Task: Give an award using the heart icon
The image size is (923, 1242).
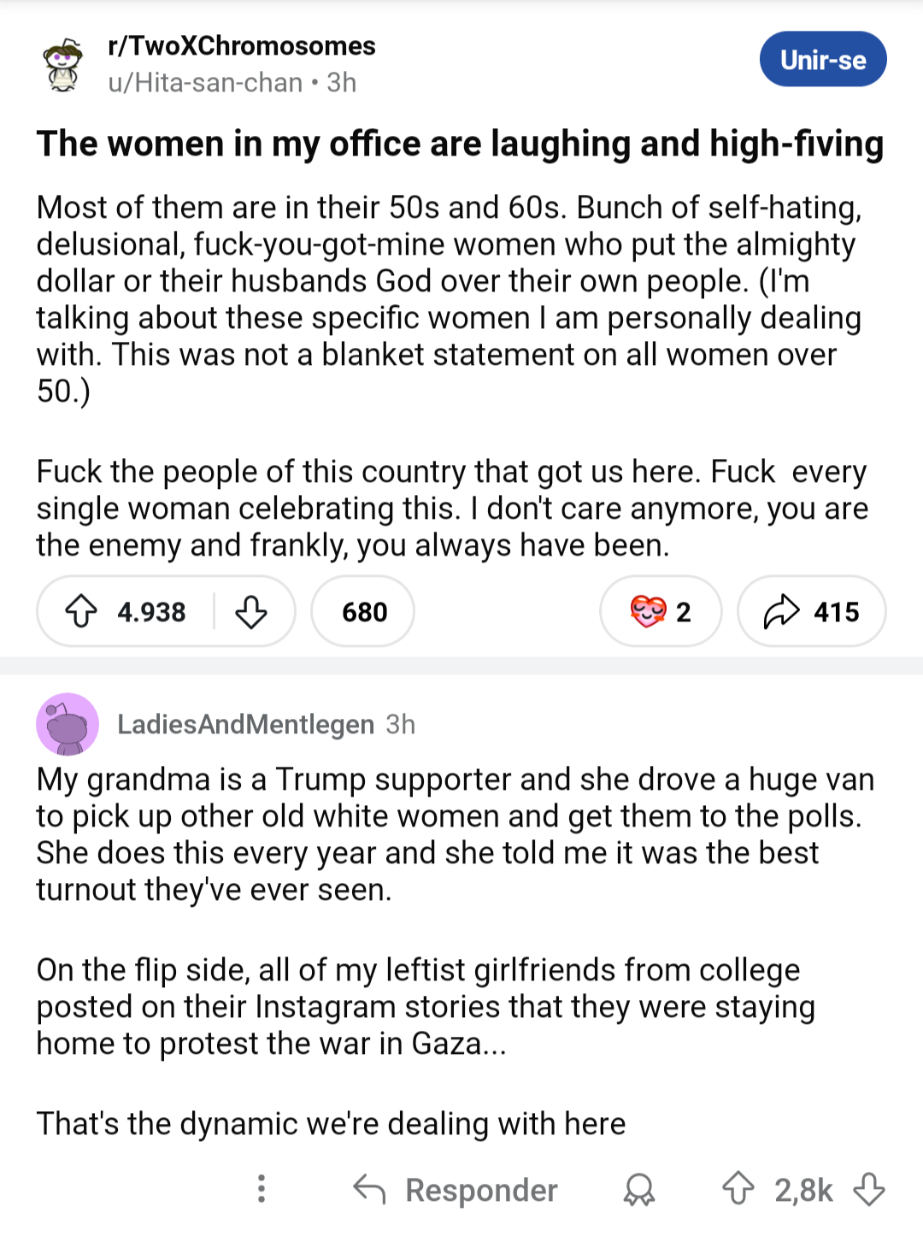Action: coord(660,611)
